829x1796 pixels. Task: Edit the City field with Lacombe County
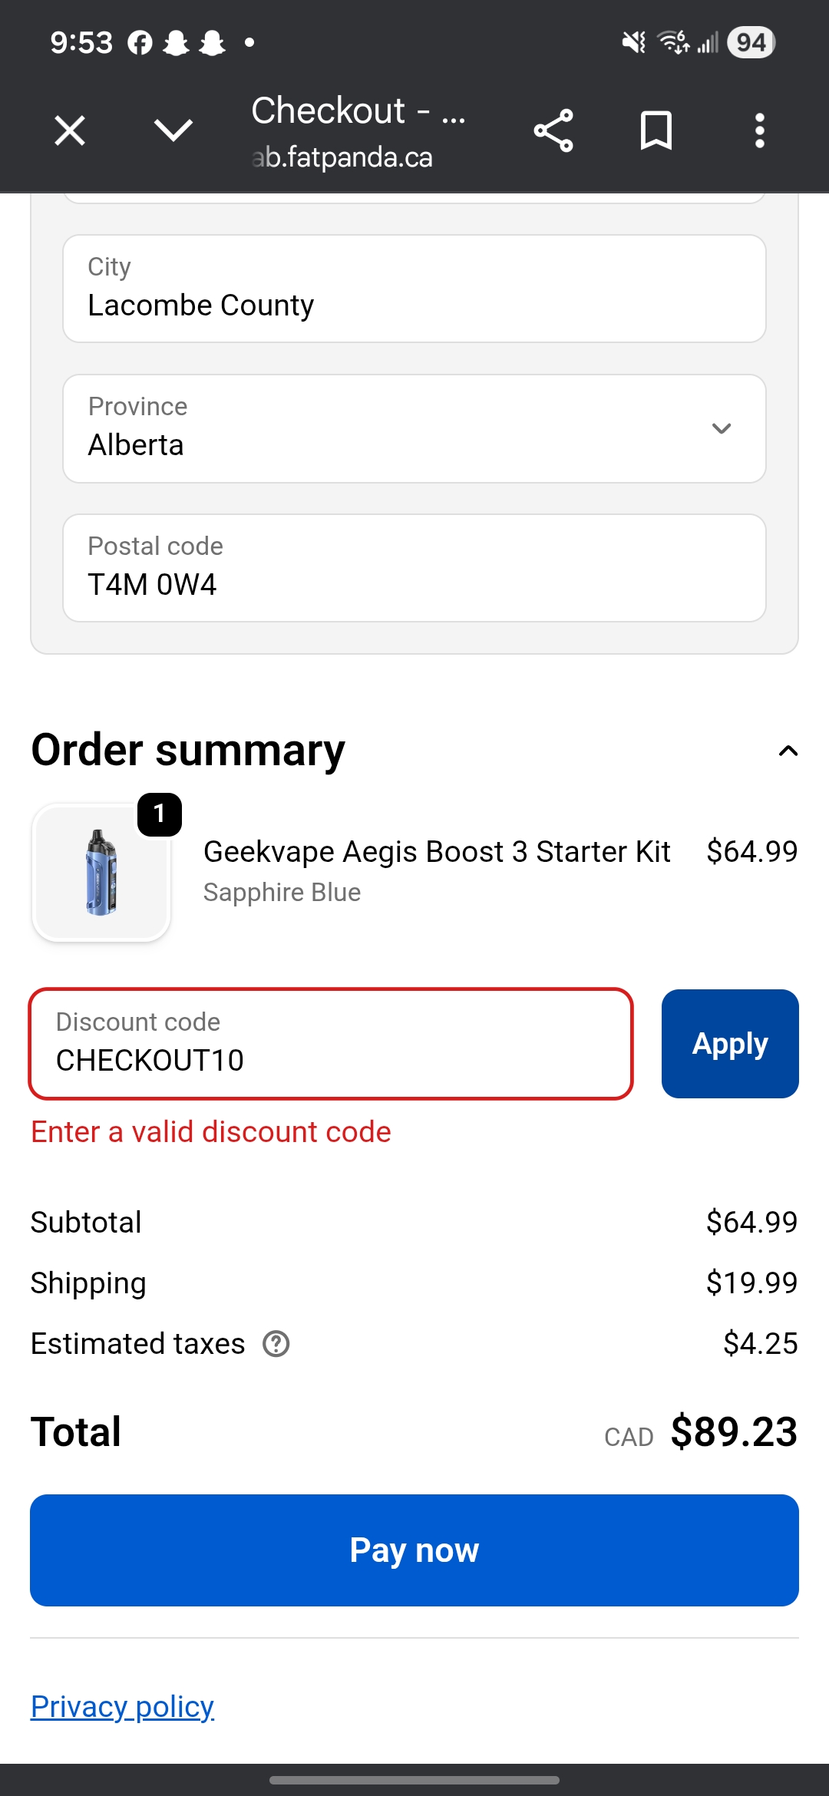[414, 289]
